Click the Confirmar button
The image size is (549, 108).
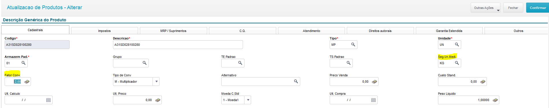[x=537, y=8]
